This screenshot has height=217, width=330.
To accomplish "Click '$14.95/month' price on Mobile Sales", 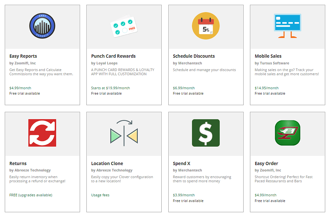I will click(x=267, y=88).
